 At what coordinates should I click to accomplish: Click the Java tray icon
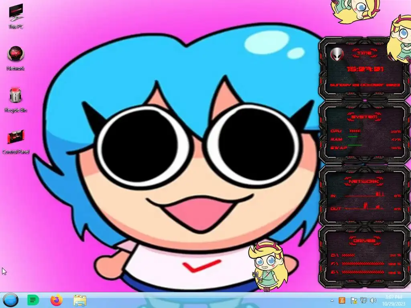point(342,300)
